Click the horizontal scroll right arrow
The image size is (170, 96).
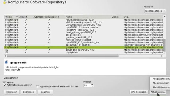click(162, 56)
